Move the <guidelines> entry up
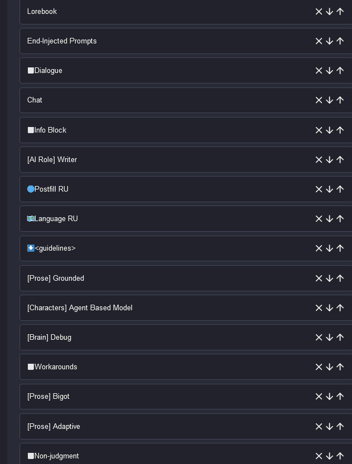 point(340,248)
